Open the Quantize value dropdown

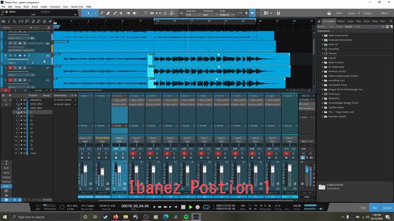click(x=193, y=15)
